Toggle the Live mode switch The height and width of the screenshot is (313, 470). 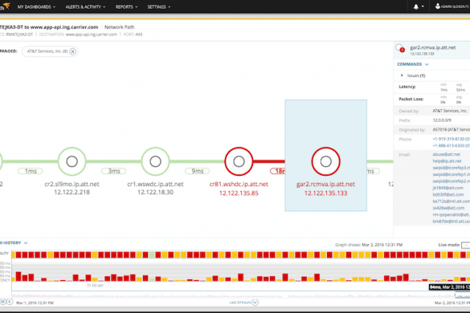point(465,245)
